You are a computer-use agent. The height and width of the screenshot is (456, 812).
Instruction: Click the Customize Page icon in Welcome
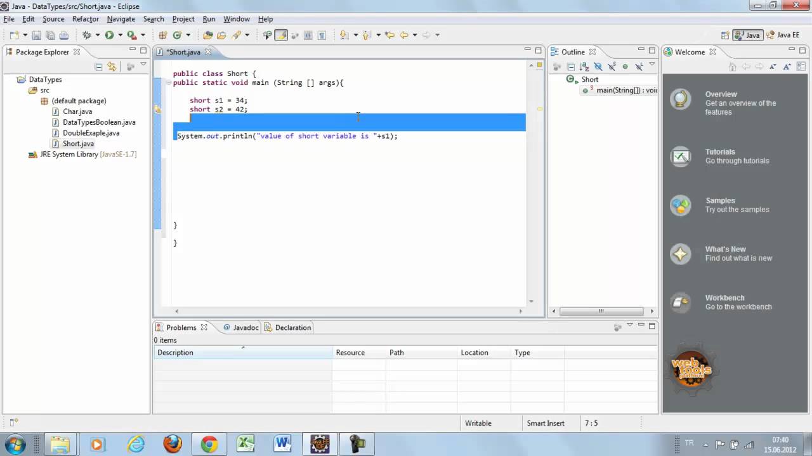[x=801, y=66]
